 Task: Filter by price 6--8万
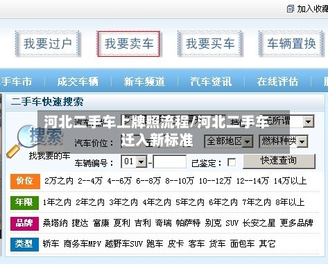[148, 181]
